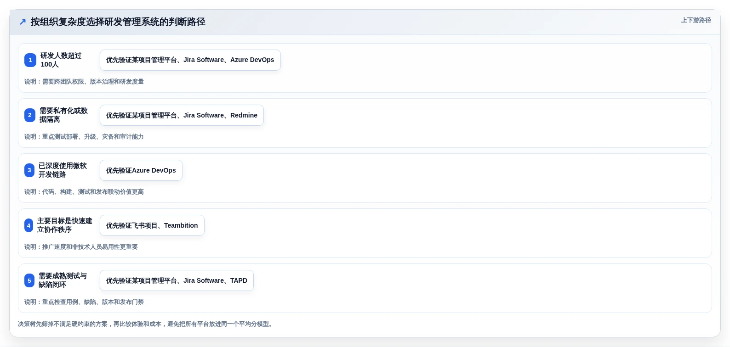The height and width of the screenshot is (347, 730).
Task: Open the recommendation 优先验证Azure DevOps
Action: click(x=141, y=170)
